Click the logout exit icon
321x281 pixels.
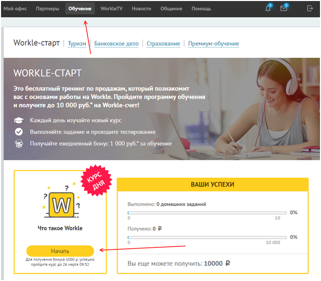[x=310, y=8]
